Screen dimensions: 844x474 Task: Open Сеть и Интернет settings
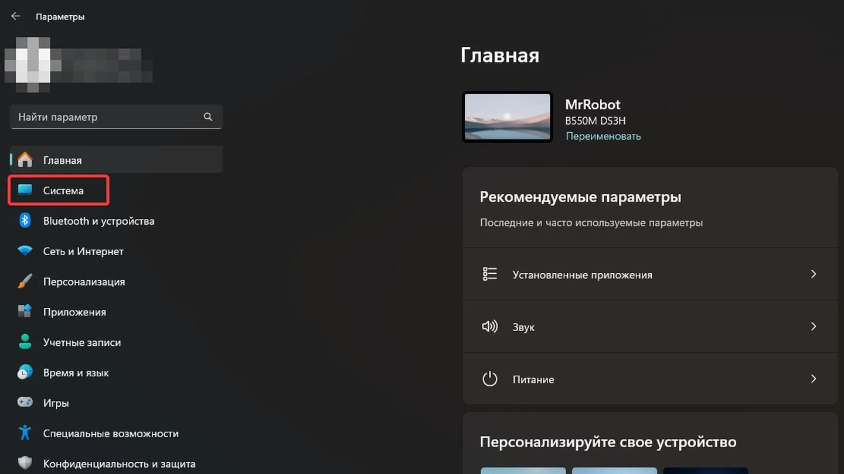[83, 252]
